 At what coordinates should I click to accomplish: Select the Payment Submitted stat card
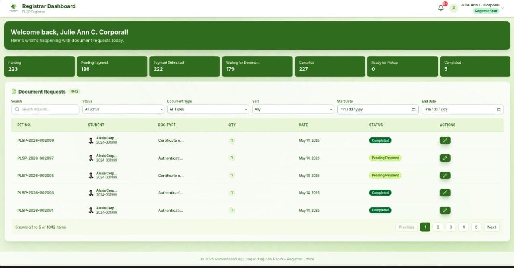185,66
